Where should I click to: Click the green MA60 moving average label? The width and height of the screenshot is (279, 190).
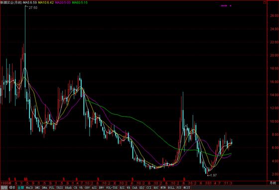coord(80,2)
